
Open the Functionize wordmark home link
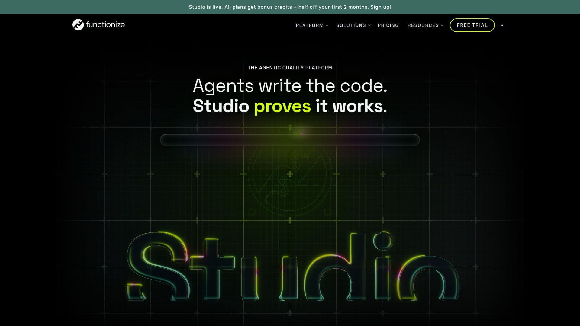point(105,25)
